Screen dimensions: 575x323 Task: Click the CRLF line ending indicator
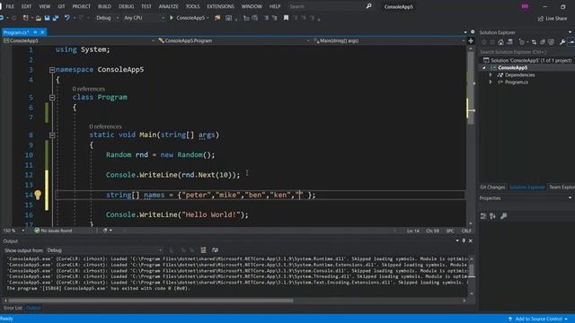(466, 231)
